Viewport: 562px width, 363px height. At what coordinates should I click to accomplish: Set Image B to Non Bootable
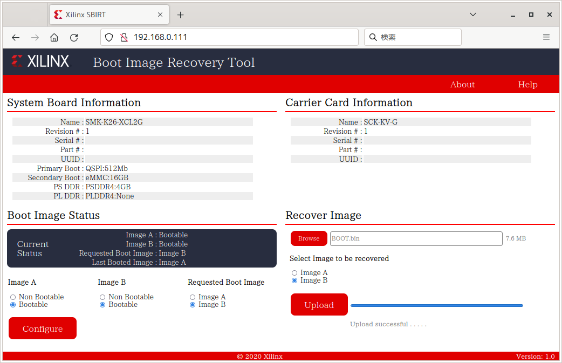coord(102,297)
